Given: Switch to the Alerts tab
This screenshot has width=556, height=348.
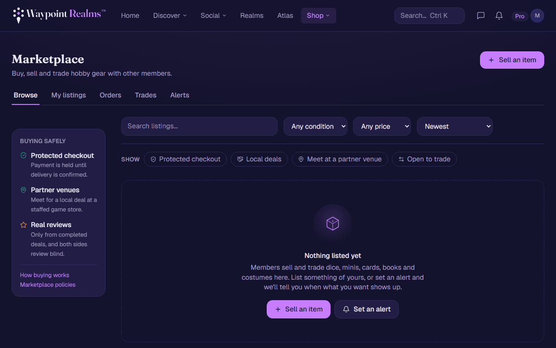Looking at the screenshot, I should click(x=180, y=95).
